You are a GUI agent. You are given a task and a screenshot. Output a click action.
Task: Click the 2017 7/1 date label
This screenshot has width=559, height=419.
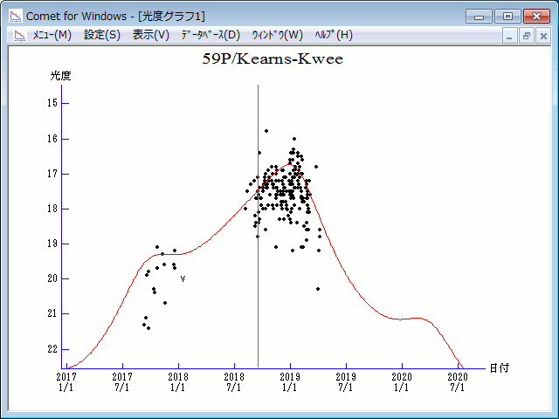click(x=122, y=382)
